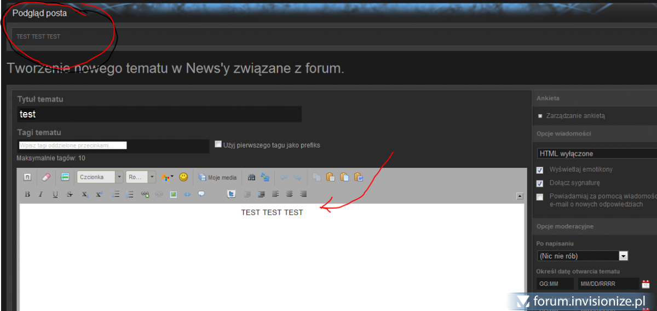
Task: Insert an image with picture icon
Action: [x=173, y=194]
